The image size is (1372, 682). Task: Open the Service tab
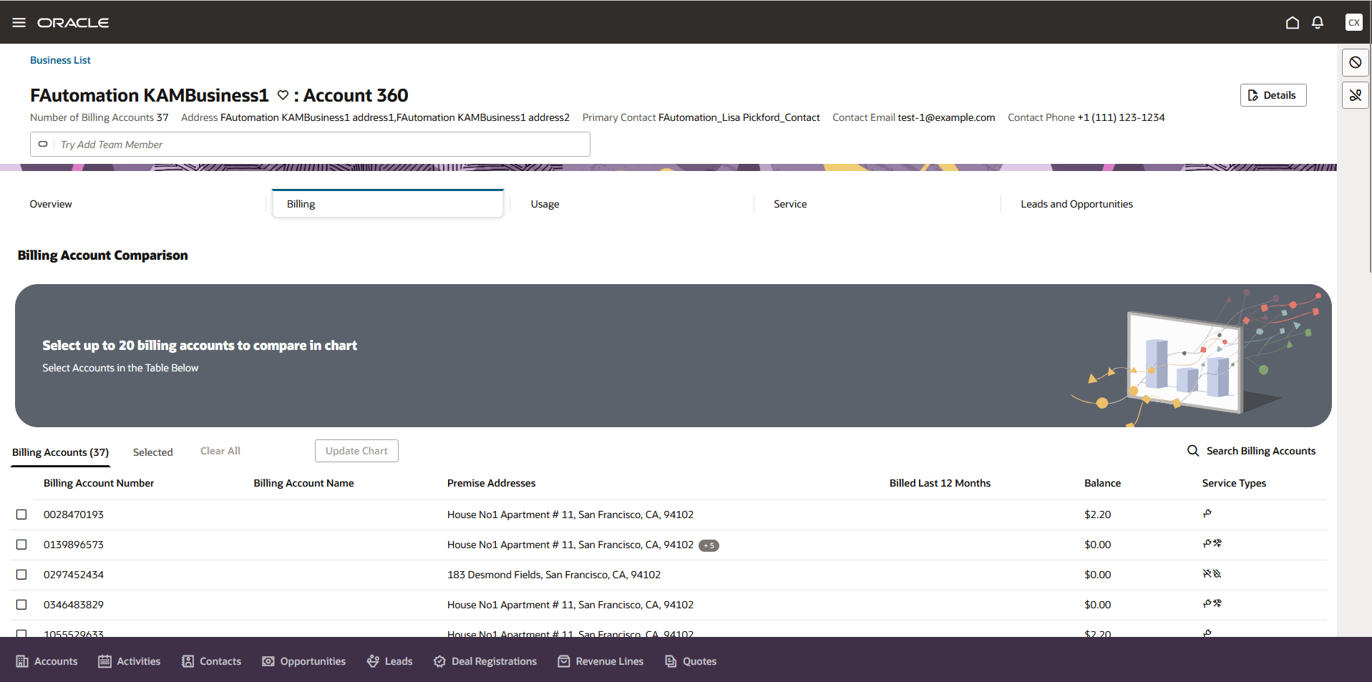789,203
